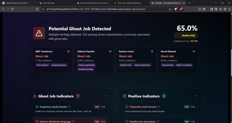Open Brave Shields lion icon
The width and height of the screenshot is (232, 123).
pos(176,9)
